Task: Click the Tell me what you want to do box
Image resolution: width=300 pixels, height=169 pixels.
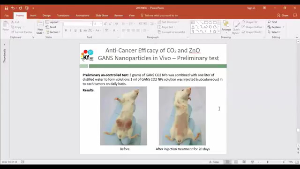Action: (x=159, y=15)
